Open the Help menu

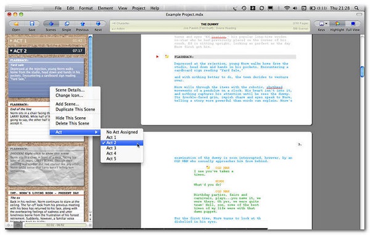[155, 8]
